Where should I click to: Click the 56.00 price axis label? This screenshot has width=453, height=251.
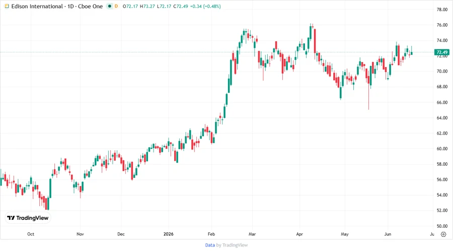442,179
